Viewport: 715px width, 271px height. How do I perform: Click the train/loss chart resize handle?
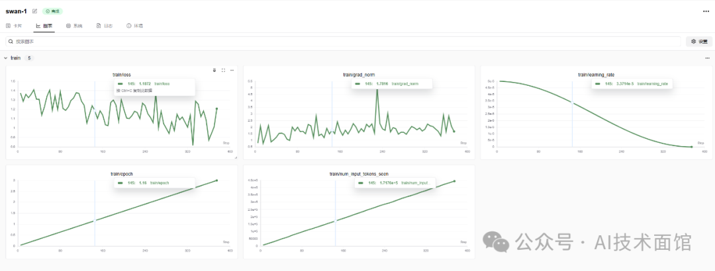click(235, 157)
